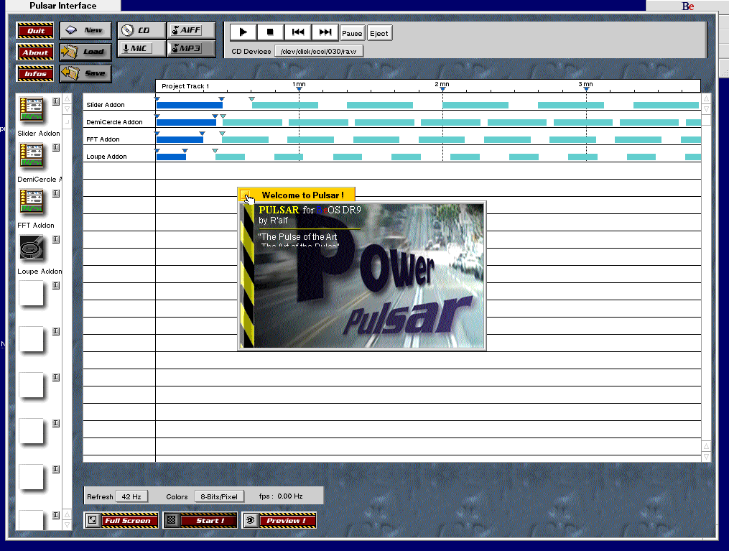The image size is (729, 551).
Task: Skip to the next CD track
Action: pyautogui.click(x=325, y=32)
